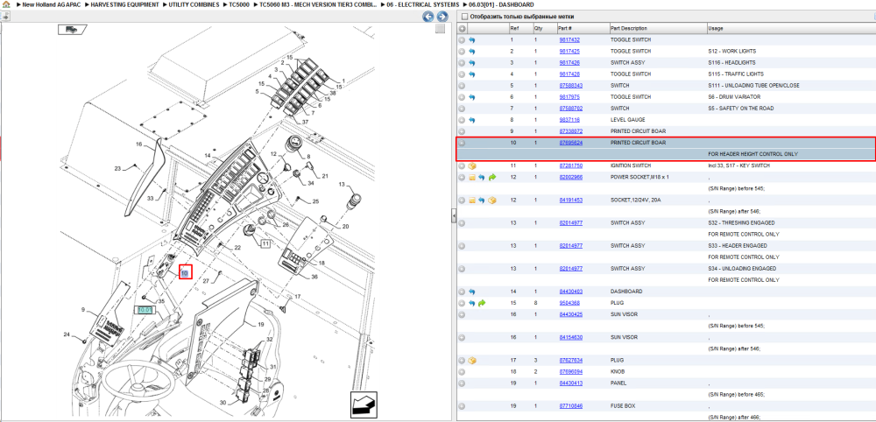Viewport: 876px width, 422px height.
Task: Sort by Part Description column header
Action: tap(658, 29)
